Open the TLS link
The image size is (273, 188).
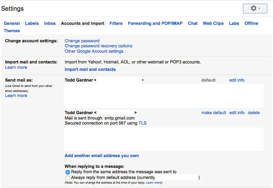coord(143,123)
